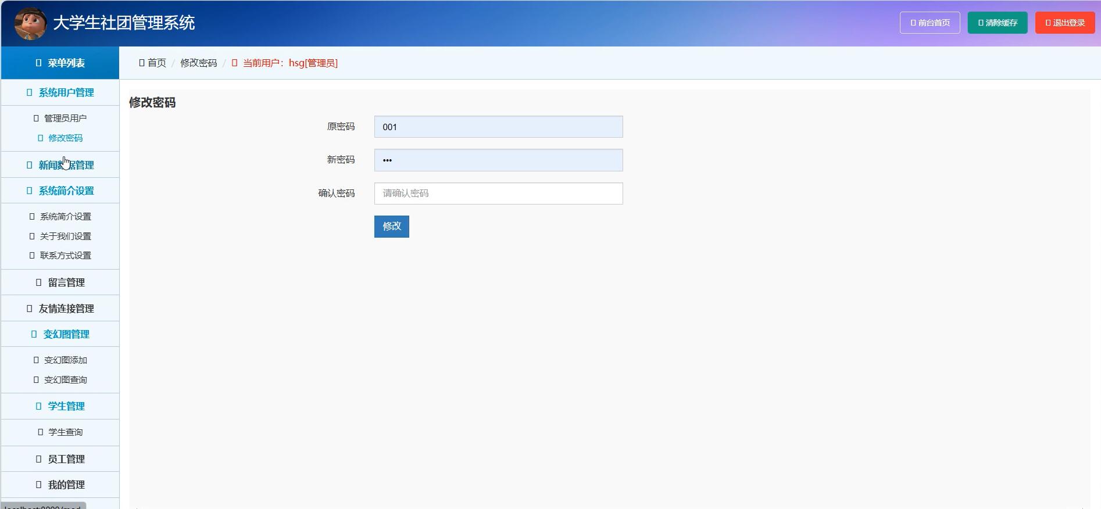
Task: Click the 大学生社团管理系统 title
Action: point(124,23)
